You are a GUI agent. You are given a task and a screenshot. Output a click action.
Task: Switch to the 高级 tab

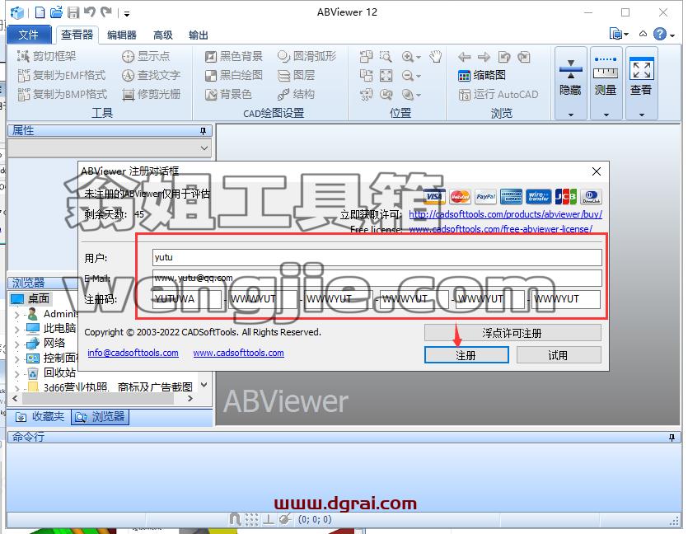163,35
